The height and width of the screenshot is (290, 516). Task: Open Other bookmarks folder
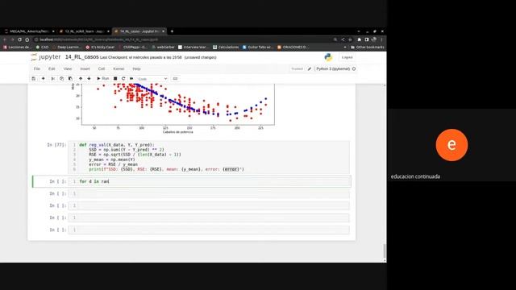[368, 47]
